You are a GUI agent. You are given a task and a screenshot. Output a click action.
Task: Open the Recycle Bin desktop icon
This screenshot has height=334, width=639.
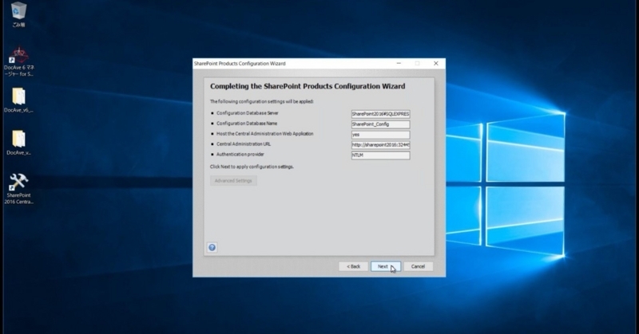(18, 14)
